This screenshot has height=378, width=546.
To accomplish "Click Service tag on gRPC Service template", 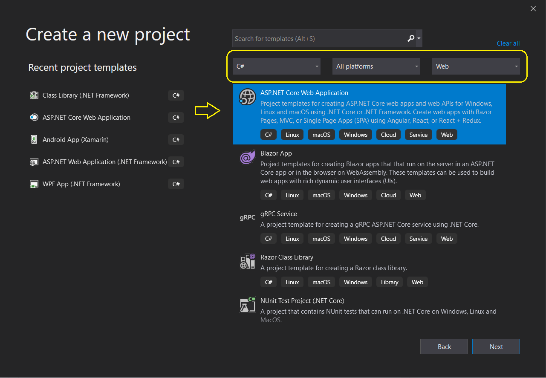I will (419, 239).
